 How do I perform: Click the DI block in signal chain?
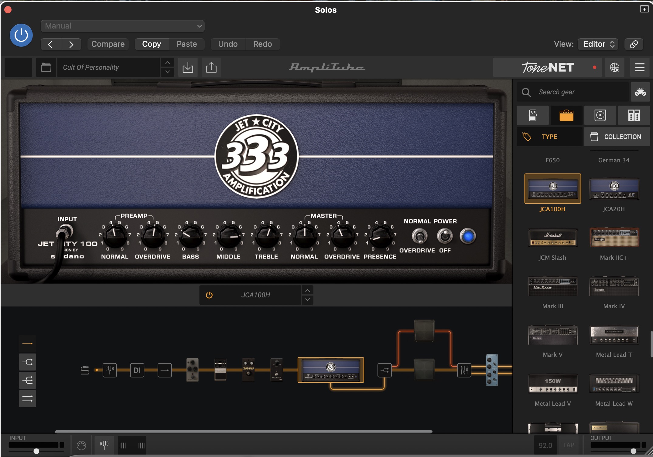pyautogui.click(x=137, y=370)
